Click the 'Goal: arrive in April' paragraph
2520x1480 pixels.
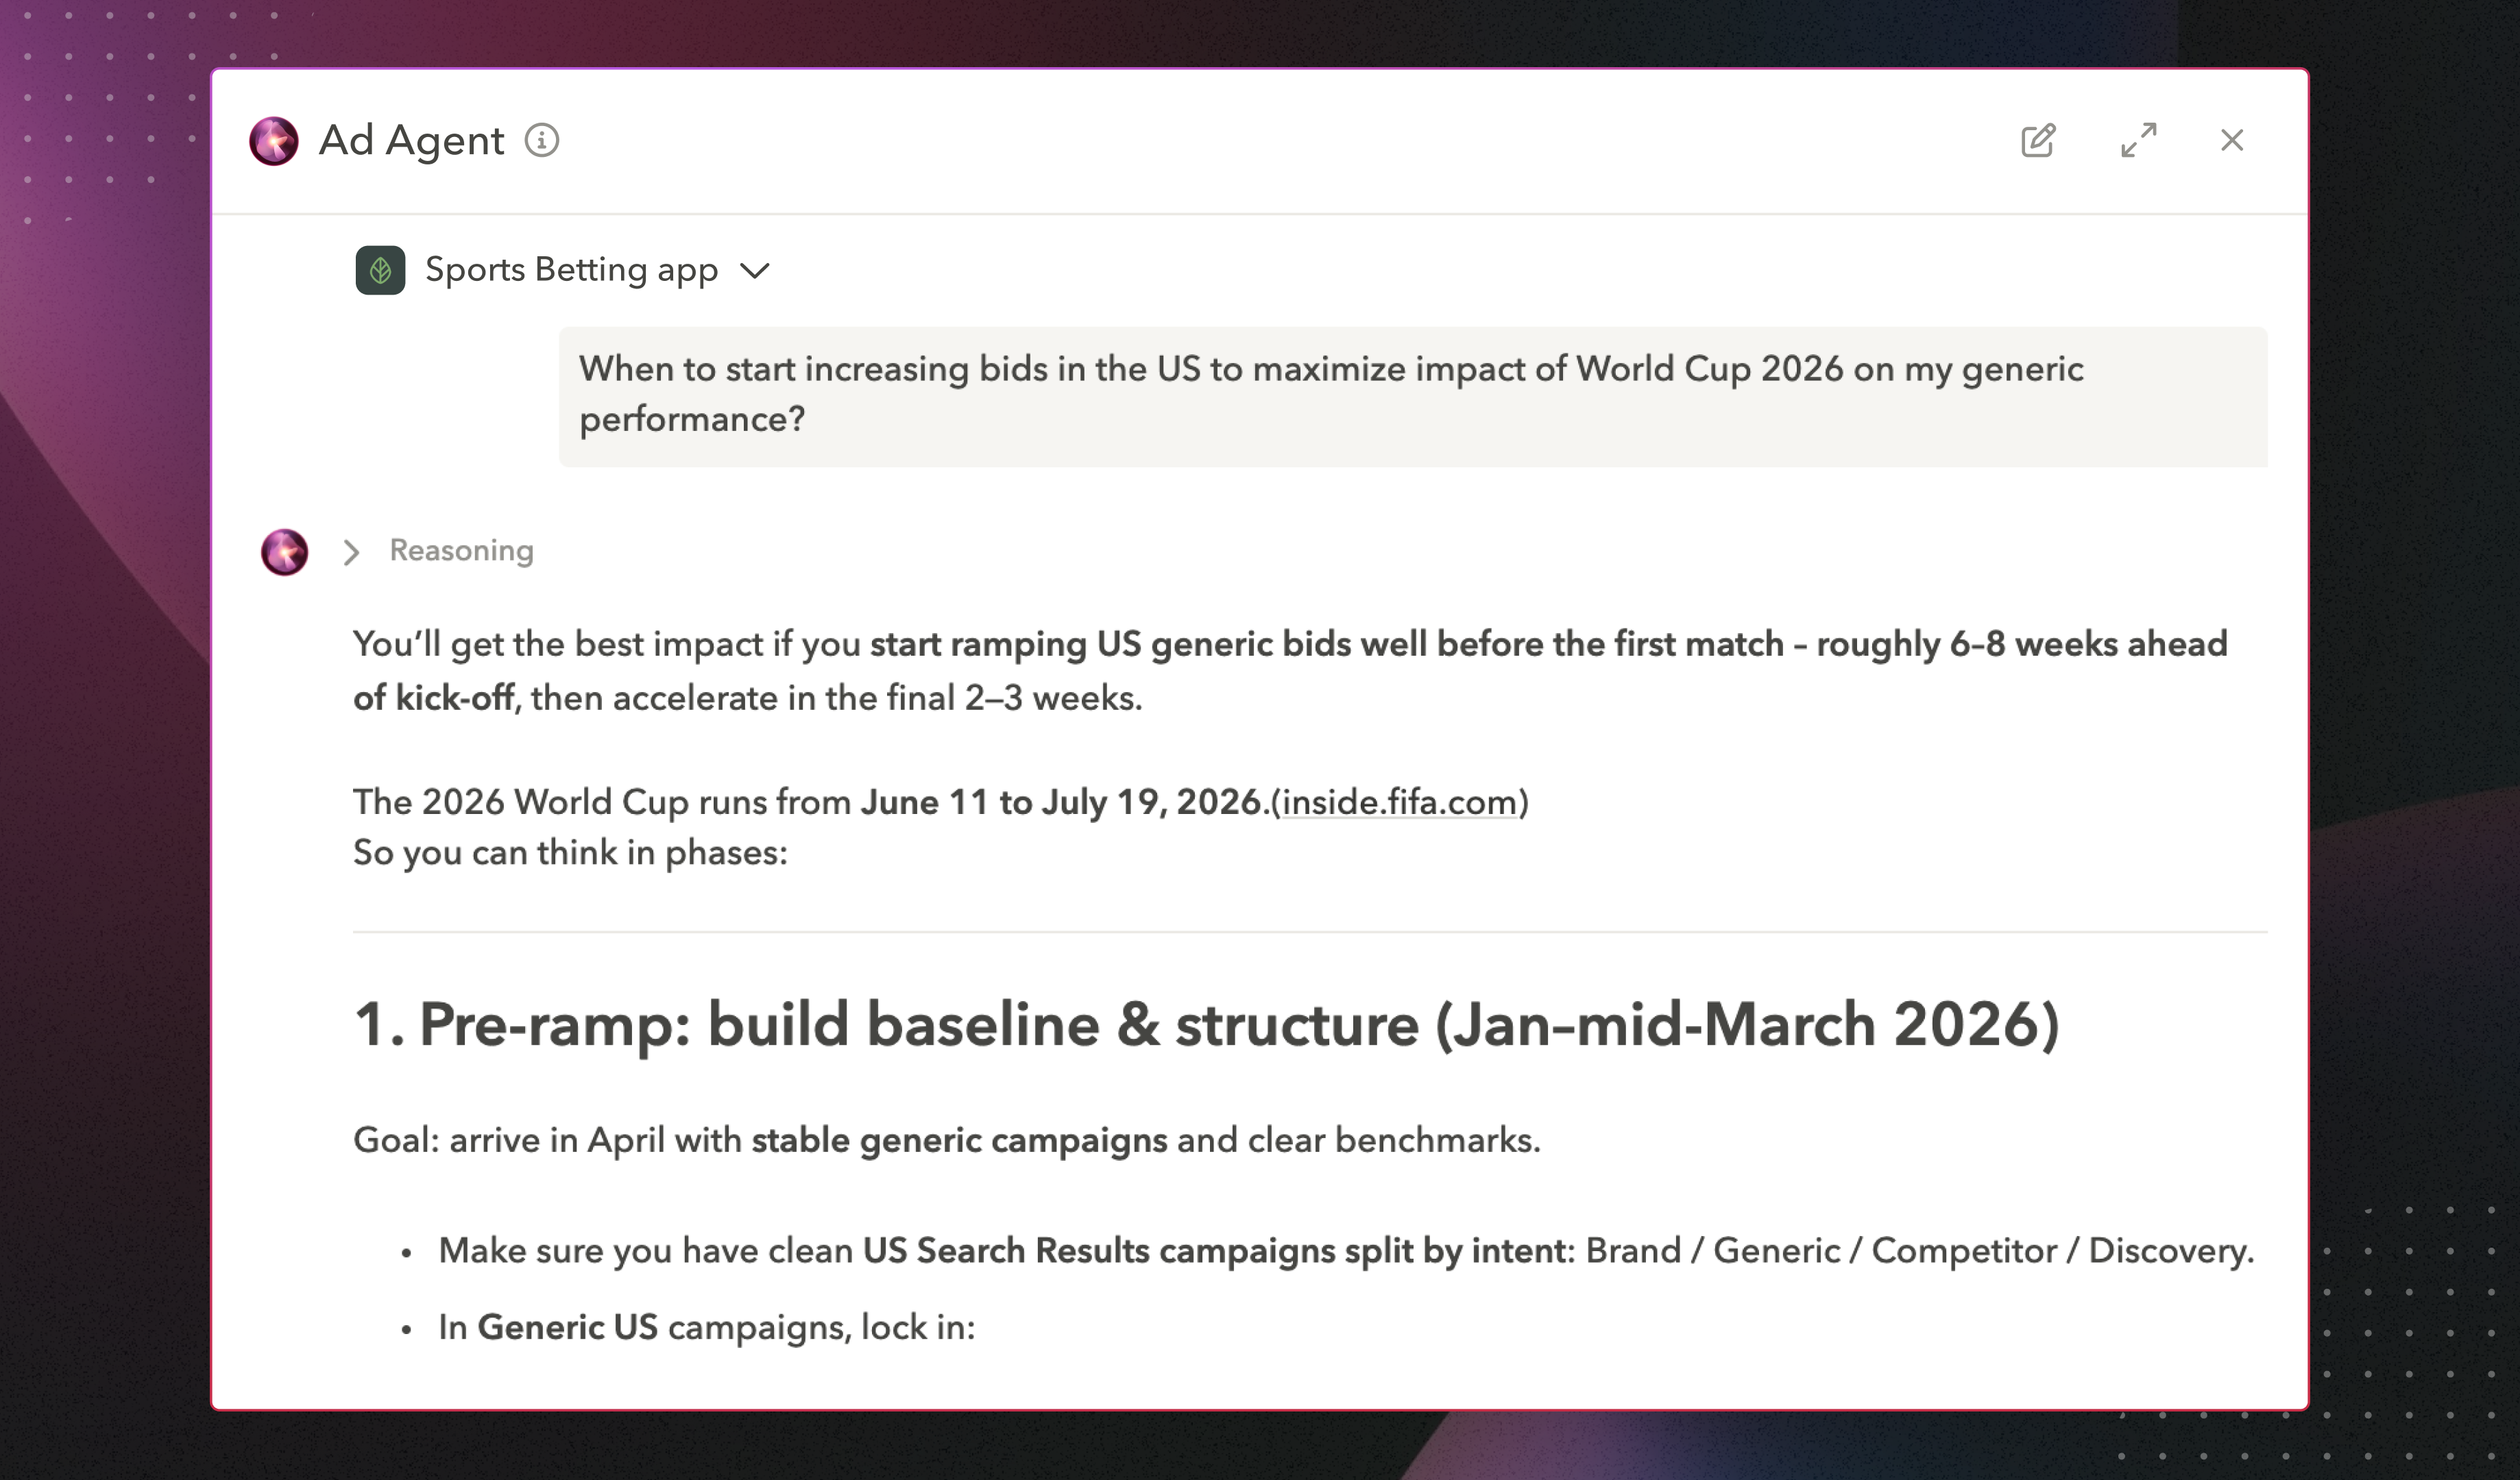point(947,1140)
